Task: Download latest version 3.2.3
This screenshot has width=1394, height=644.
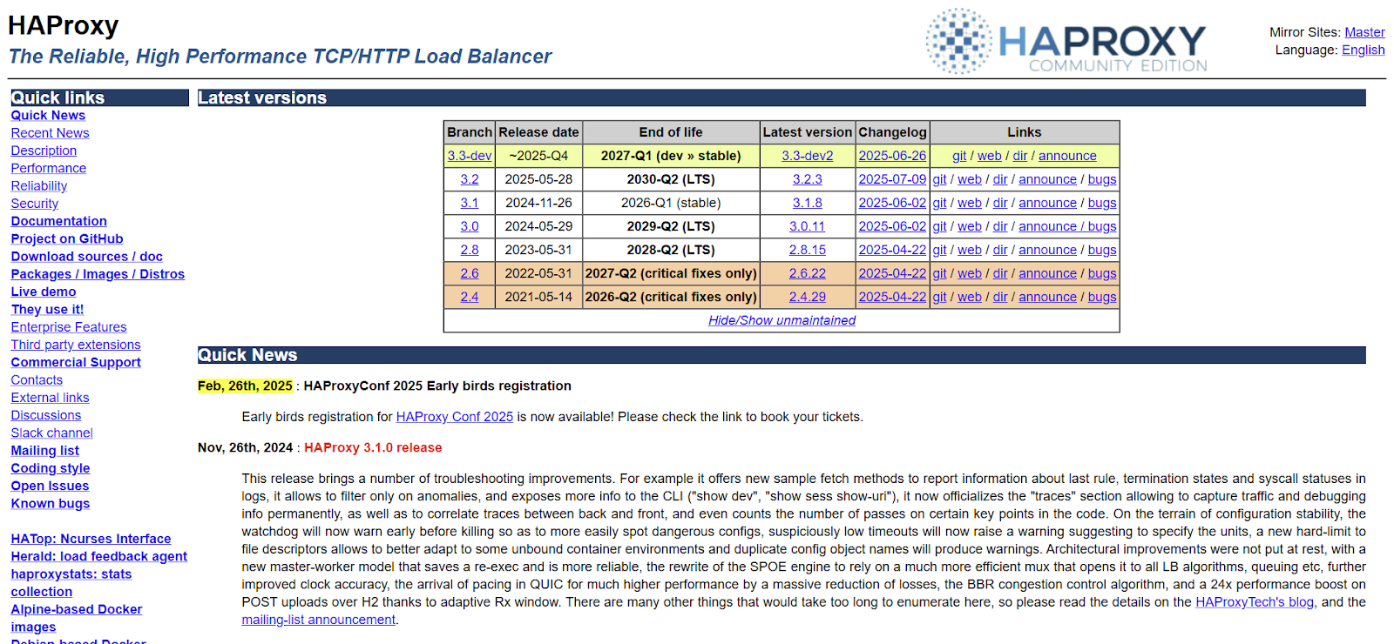Action: tap(807, 179)
